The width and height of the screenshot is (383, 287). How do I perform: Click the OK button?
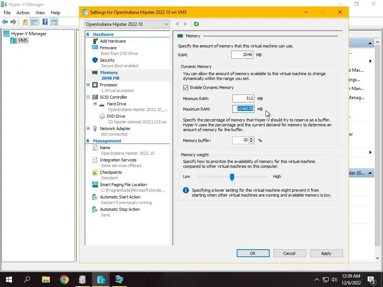[x=253, y=253]
